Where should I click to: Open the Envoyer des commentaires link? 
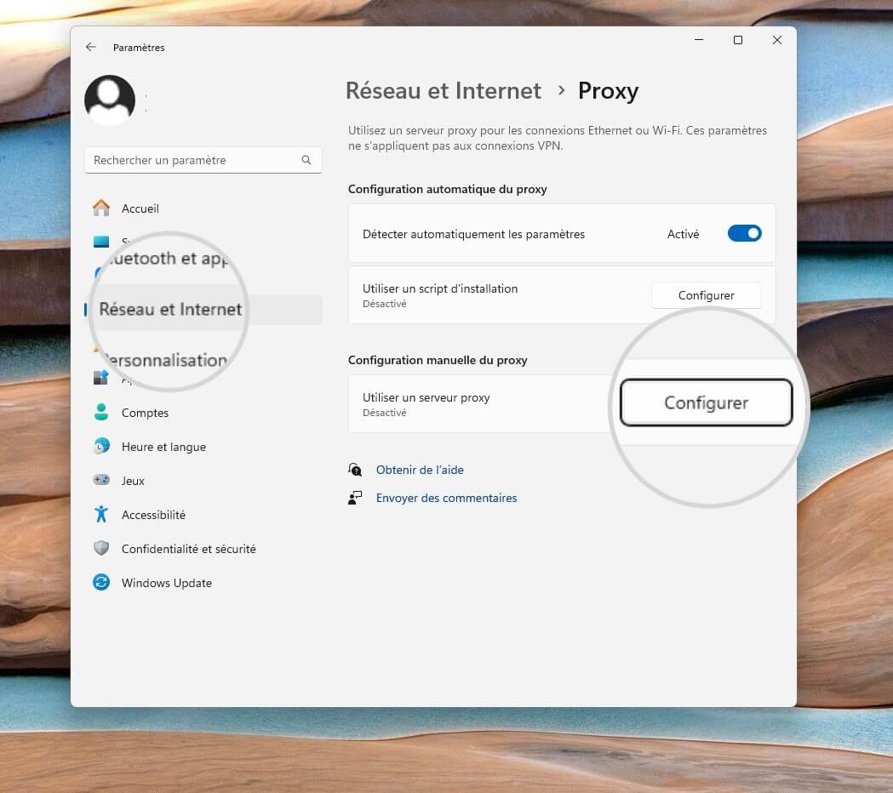pos(446,498)
